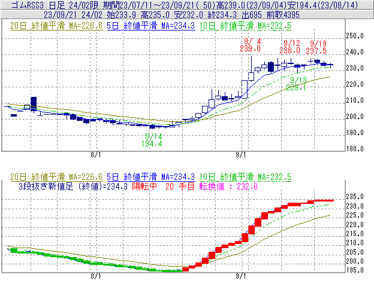
Task: Click the 3段抜き新値足 (終値)=234.3 label
Action: tap(73, 186)
